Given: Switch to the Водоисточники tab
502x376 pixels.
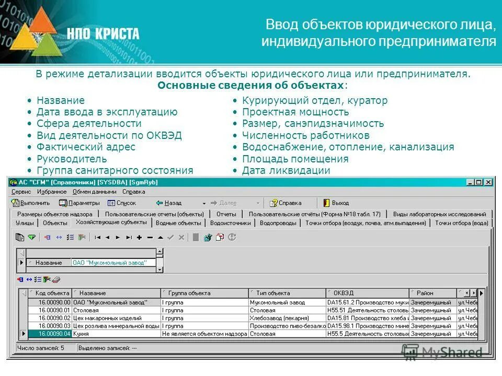Looking at the screenshot, I should (230, 223).
